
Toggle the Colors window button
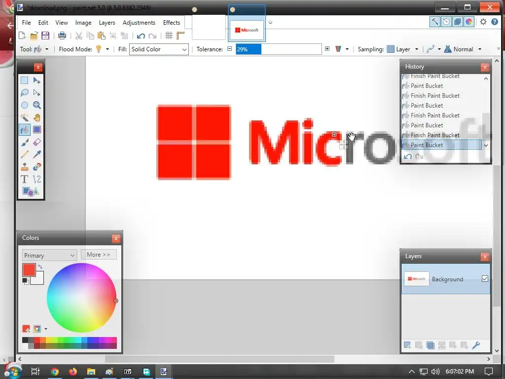(469, 22)
